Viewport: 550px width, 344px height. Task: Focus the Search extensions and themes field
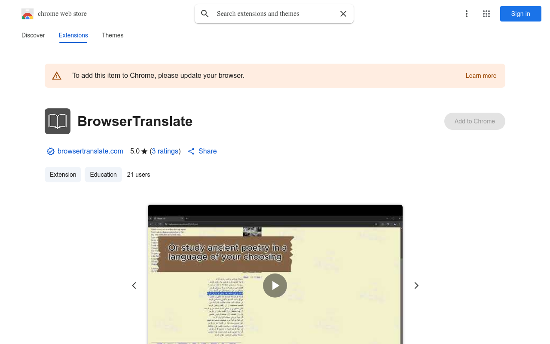point(274,14)
